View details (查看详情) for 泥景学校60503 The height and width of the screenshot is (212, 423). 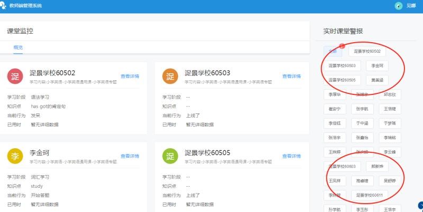pyautogui.click(x=291, y=76)
